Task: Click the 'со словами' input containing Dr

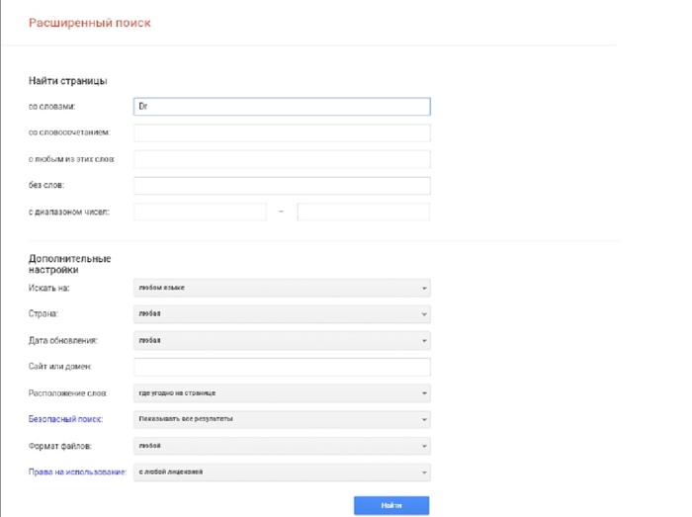Action: pyautogui.click(x=282, y=107)
